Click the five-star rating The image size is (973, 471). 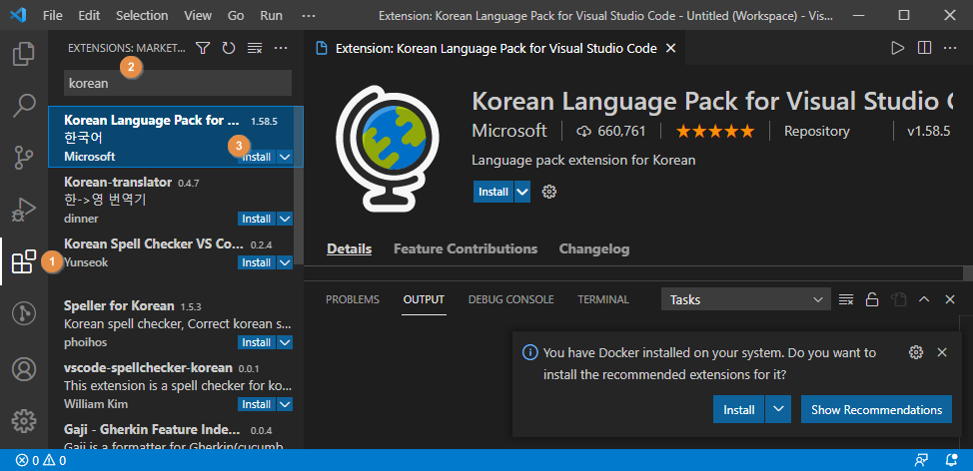(715, 132)
